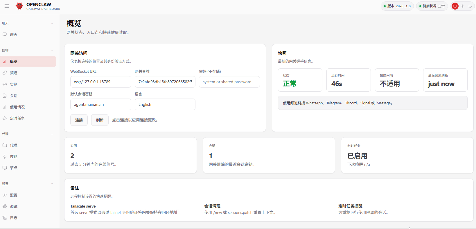Click the 刷新 button

[100, 120]
